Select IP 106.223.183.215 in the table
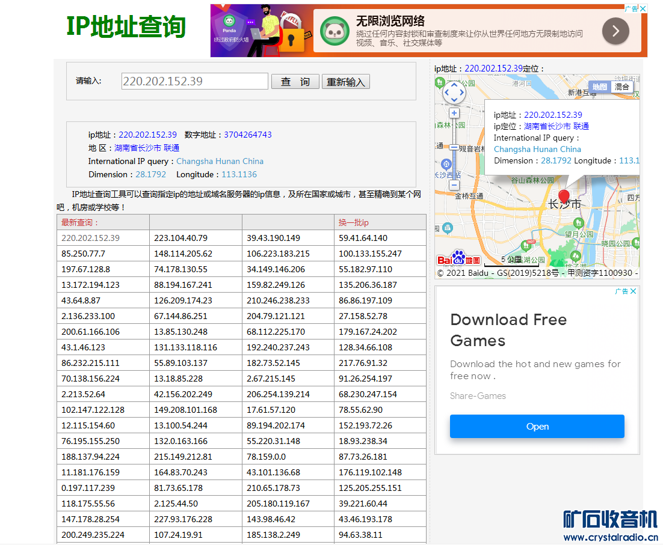The width and height of the screenshot is (663, 545). click(278, 254)
